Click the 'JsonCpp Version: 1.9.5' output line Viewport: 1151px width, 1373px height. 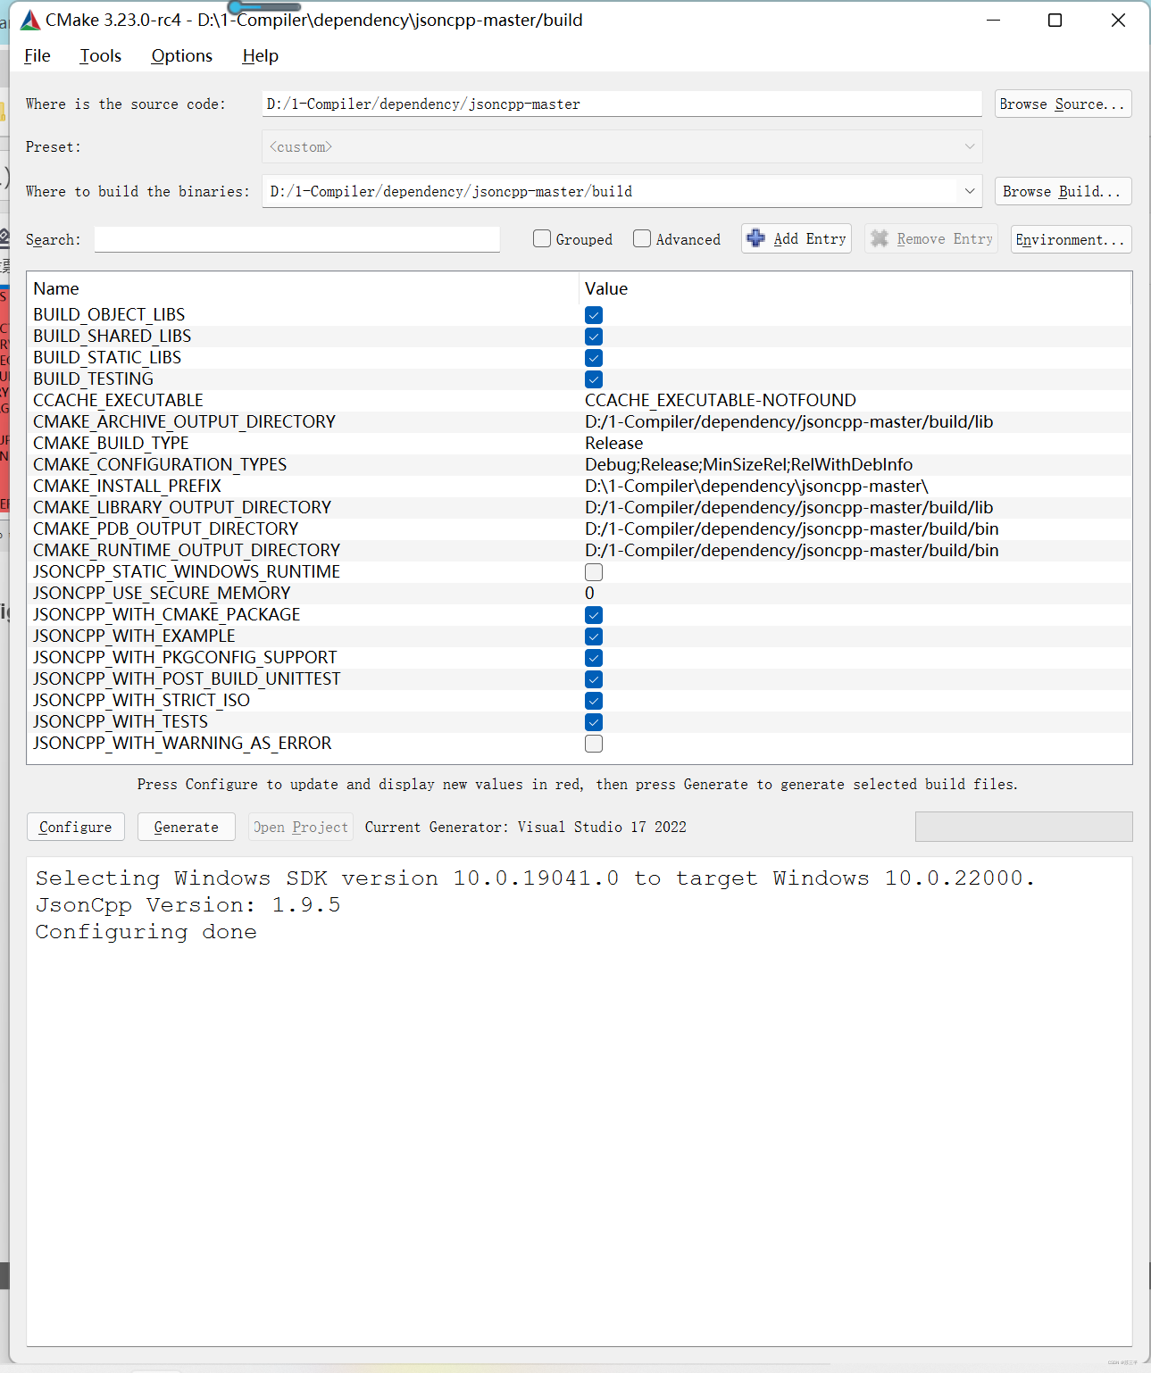[188, 905]
